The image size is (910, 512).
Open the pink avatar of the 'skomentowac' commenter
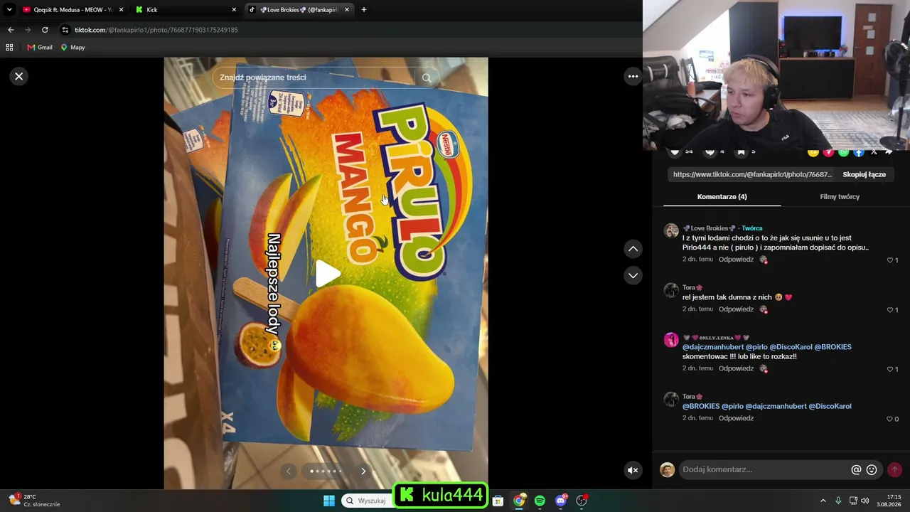[x=671, y=340]
